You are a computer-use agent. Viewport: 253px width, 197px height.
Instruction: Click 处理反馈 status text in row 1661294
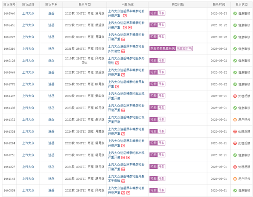pyautogui.click(x=244, y=144)
